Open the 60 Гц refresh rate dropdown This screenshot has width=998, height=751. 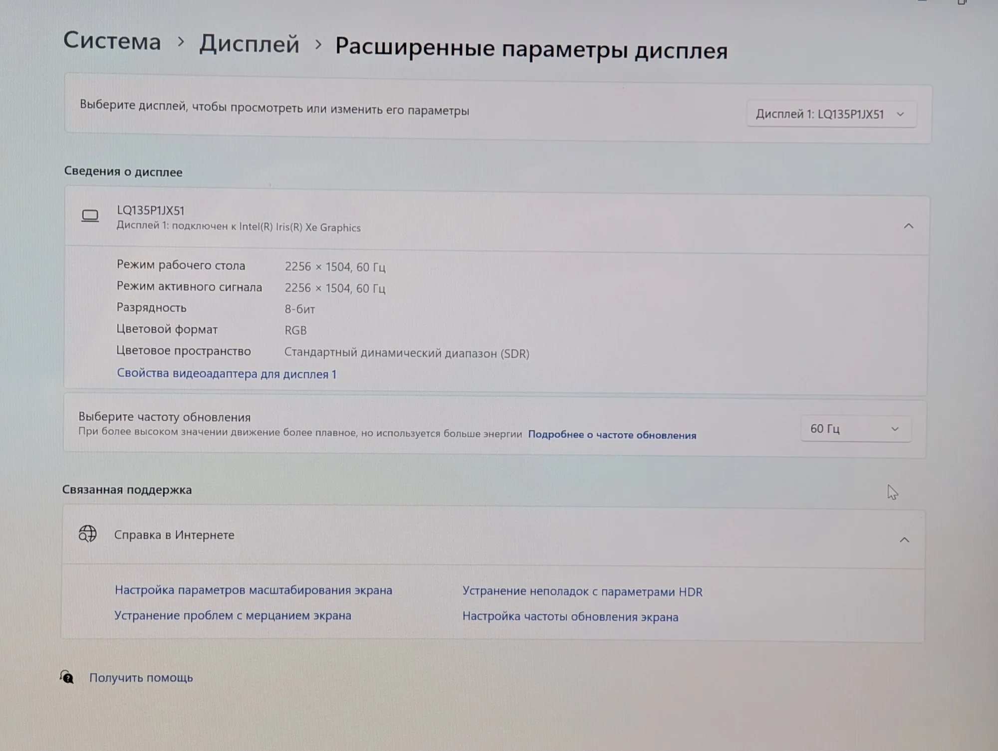pos(855,429)
